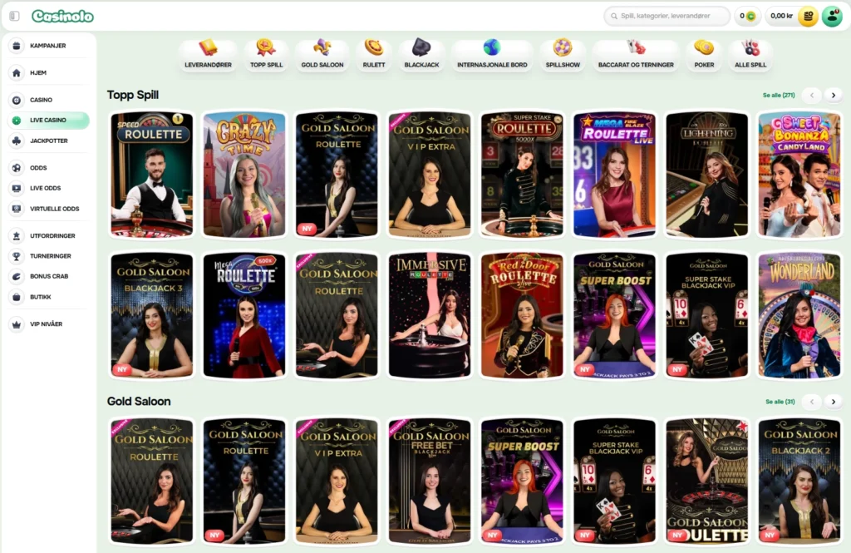Open the Internasjonale Bord globe category
The width and height of the screenshot is (851, 553).
click(x=492, y=54)
